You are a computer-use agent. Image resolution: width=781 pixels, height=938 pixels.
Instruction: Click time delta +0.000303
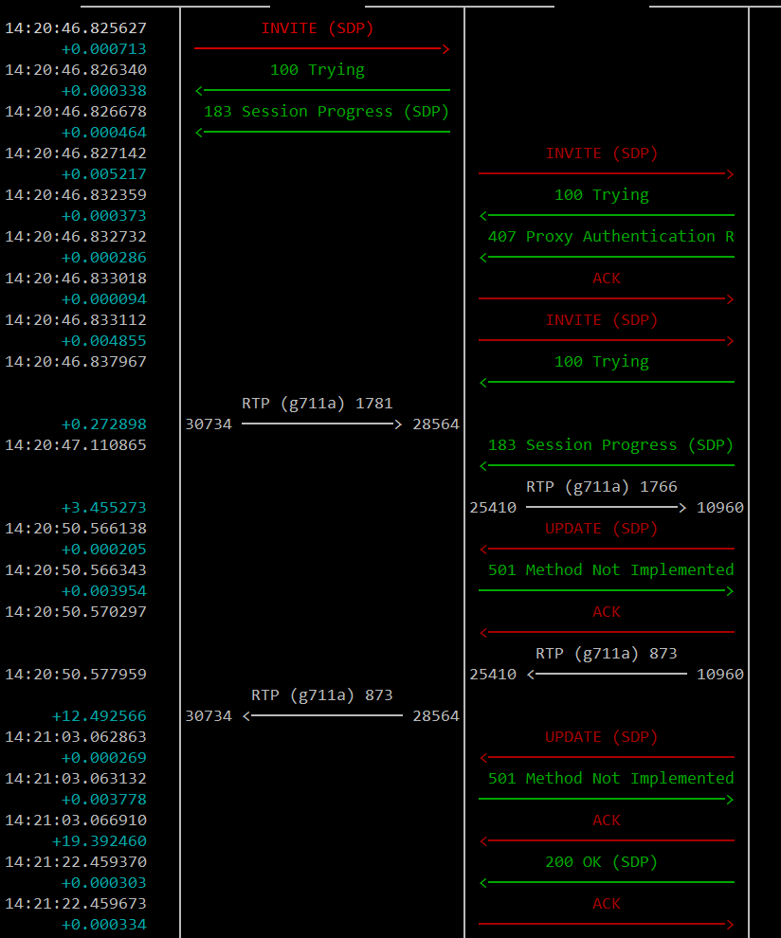coord(104,883)
